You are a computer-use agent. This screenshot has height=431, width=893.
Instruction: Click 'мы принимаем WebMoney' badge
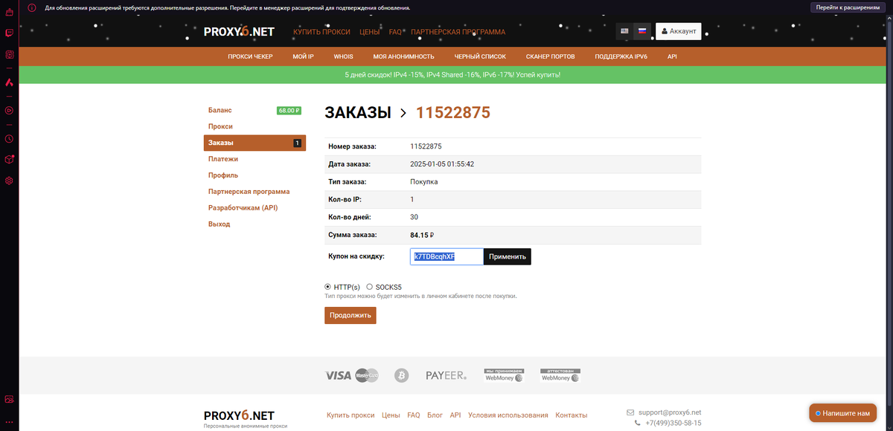click(x=505, y=375)
